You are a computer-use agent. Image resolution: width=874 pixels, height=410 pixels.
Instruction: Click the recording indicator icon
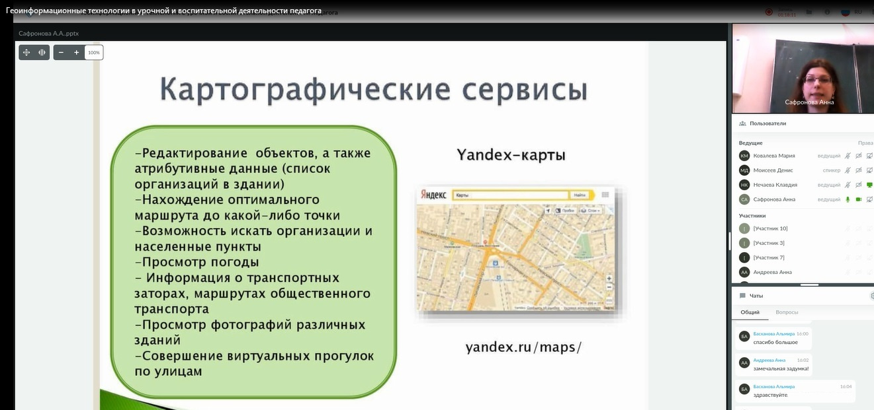point(769,12)
